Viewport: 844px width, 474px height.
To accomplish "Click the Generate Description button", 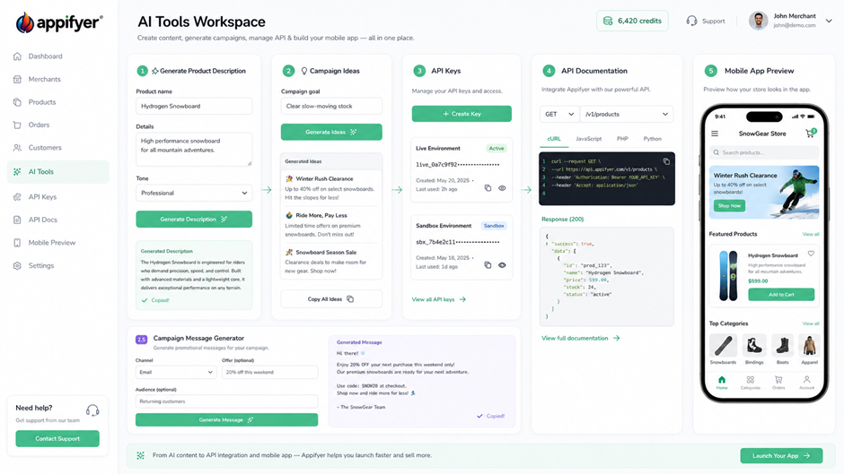I will (194, 220).
